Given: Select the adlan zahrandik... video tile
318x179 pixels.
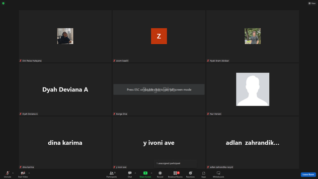Looking at the screenshot, I should click(252, 143).
